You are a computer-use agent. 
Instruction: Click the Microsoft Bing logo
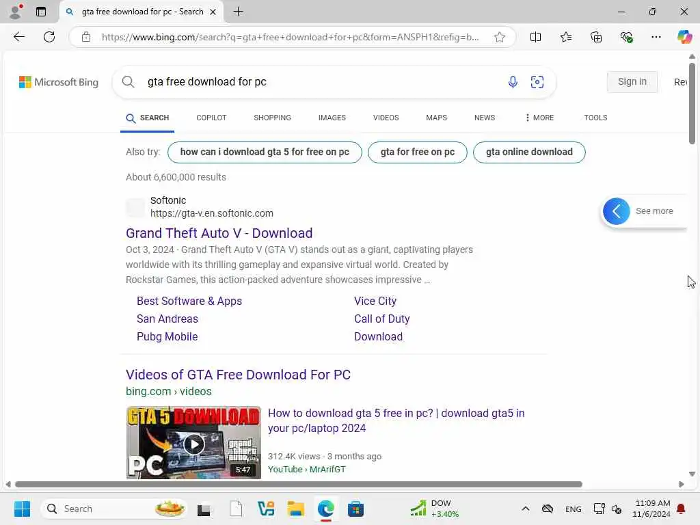[59, 82]
